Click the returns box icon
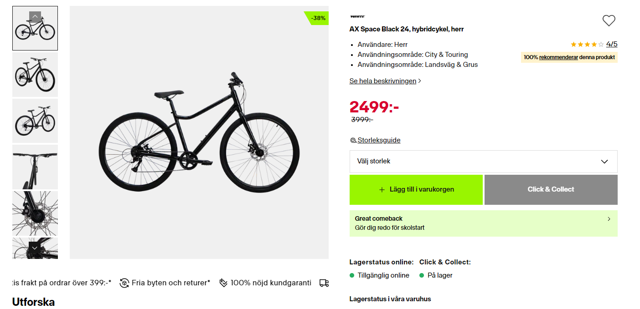 coord(124,283)
